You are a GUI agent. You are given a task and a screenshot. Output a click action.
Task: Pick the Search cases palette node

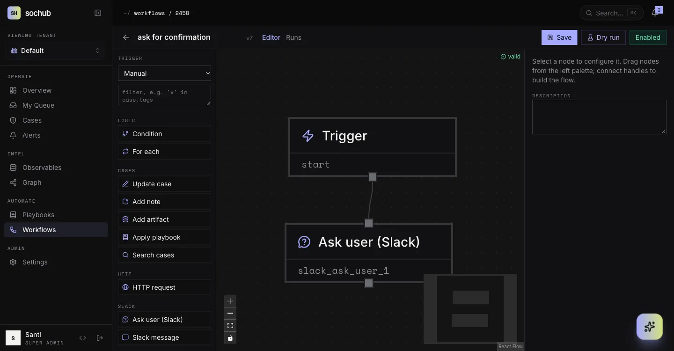(164, 255)
